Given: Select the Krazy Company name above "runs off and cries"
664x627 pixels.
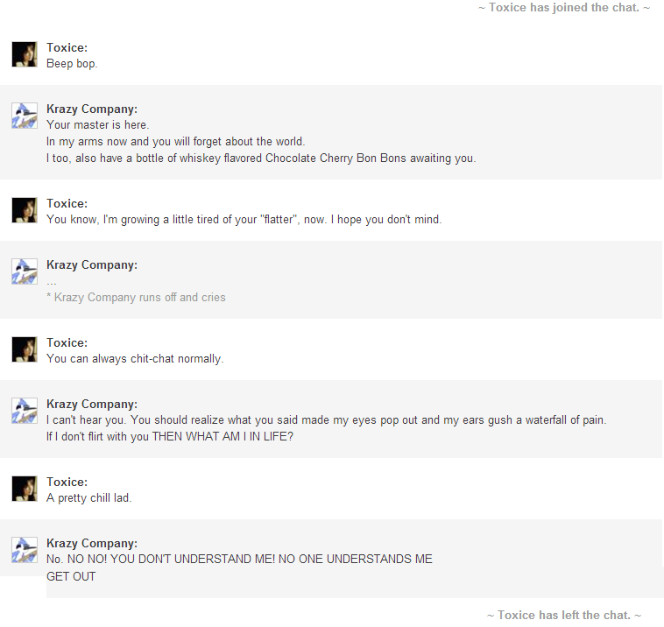Looking at the screenshot, I should (x=91, y=264).
